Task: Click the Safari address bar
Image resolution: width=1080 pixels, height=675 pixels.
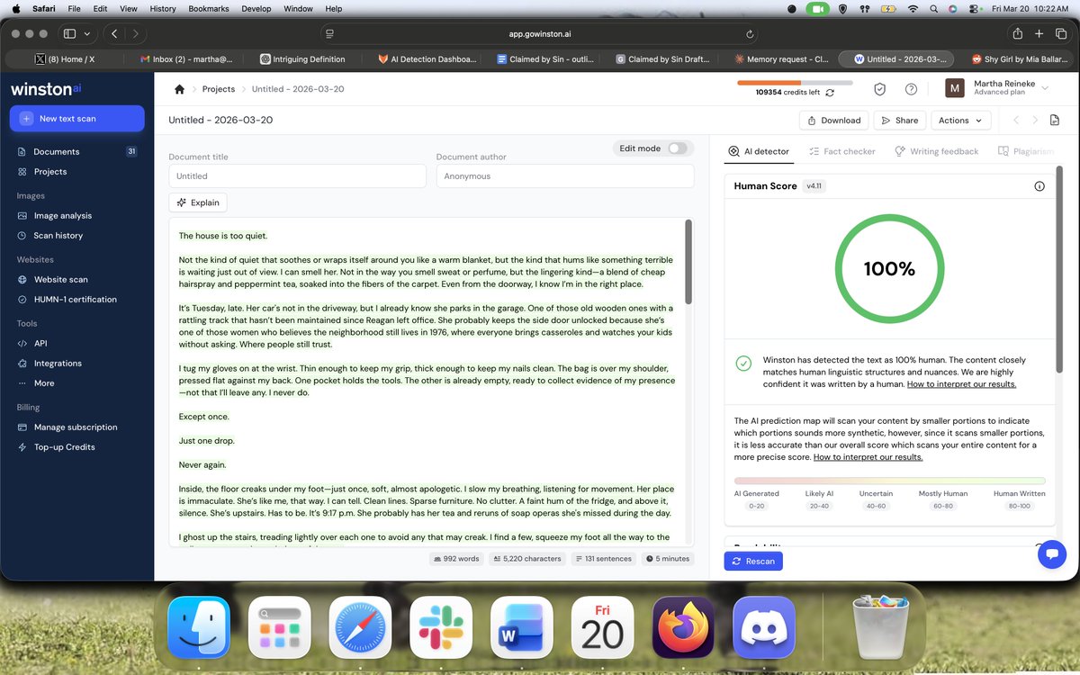Action: pos(540,33)
